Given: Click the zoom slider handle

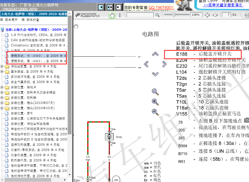Looking at the screenshot, I should point(174,15).
